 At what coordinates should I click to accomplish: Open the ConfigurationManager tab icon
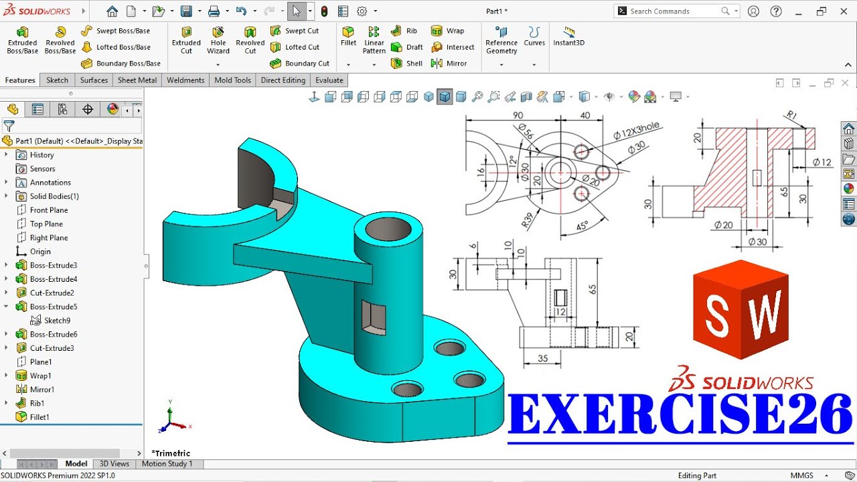click(x=62, y=109)
